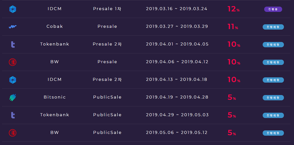Viewport: 294px width, 145px height.
Task: Click the Tokenbank logo in the PublicSale row
Action: pyautogui.click(x=13, y=115)
